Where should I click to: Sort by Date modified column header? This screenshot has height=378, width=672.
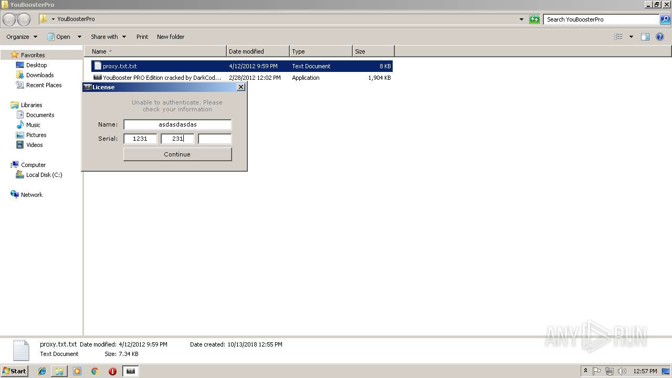click(258, 51)
